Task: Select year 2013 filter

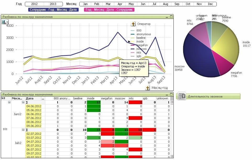Action: 53,4
